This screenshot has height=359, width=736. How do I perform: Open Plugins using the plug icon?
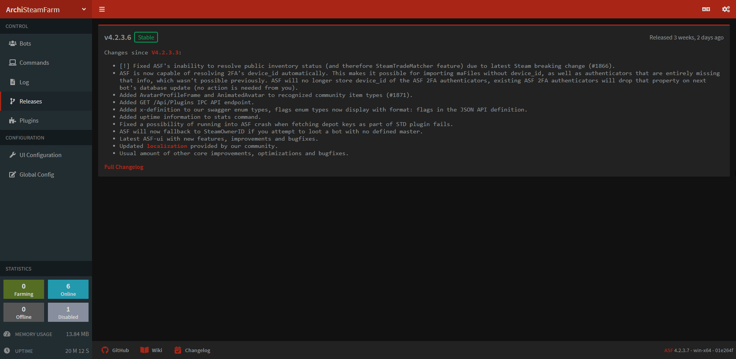click(x=12, y=120)
